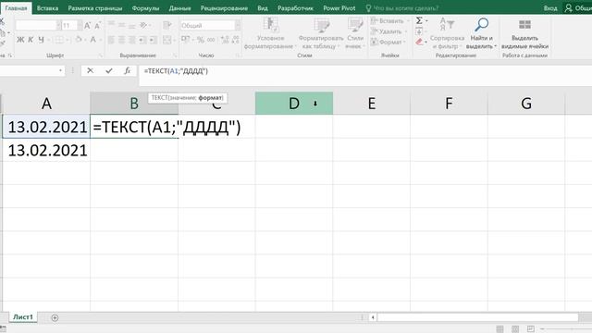Toggle underline with the Ч button
The width and height of the screenshot is (592, 333).
click(x=41, y=40)
